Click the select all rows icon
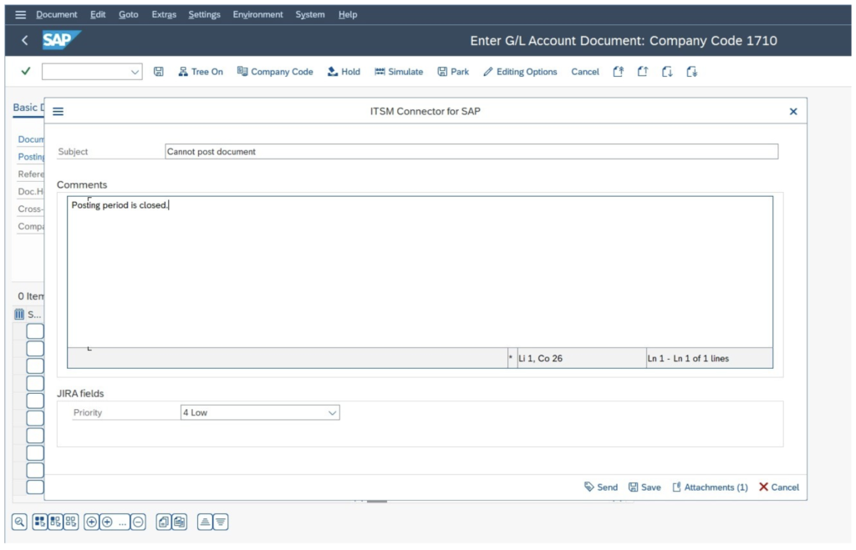Screen dimensions: 856x550 coord(40,522)
